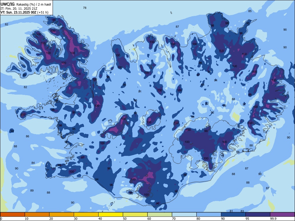Click the 91 value in central Iceland

coord(140,92)
